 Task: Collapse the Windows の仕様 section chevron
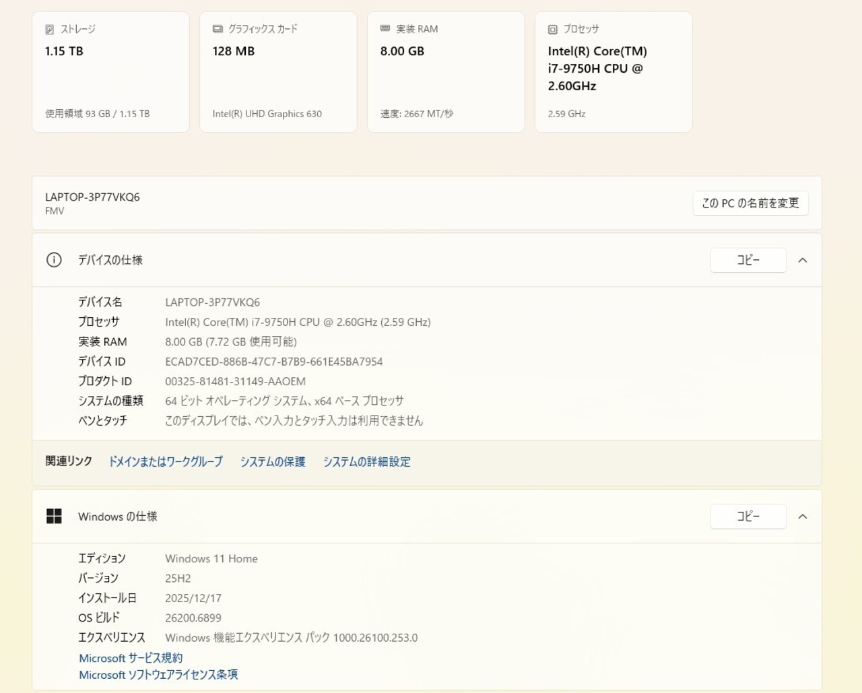point(802,517)
